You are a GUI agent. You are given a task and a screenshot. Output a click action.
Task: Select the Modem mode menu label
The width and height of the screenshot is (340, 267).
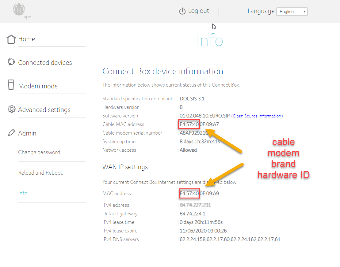tap(38, 86)
